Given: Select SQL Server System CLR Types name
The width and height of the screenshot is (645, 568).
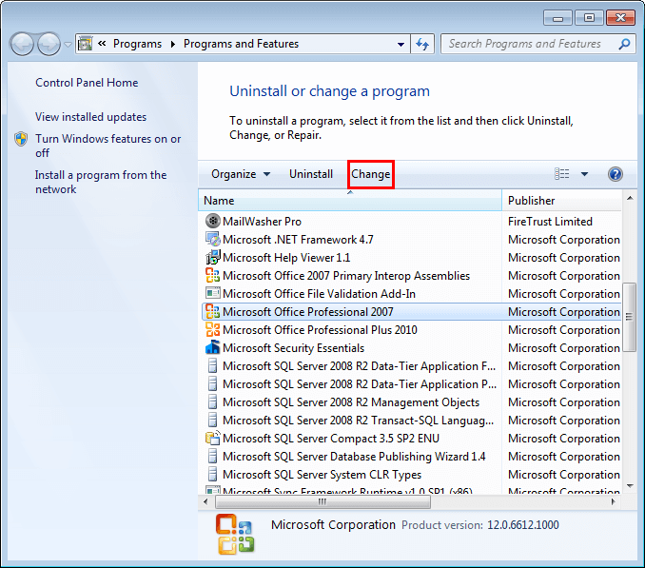Looking at the screenshot, I should click(x=322, y=475).
